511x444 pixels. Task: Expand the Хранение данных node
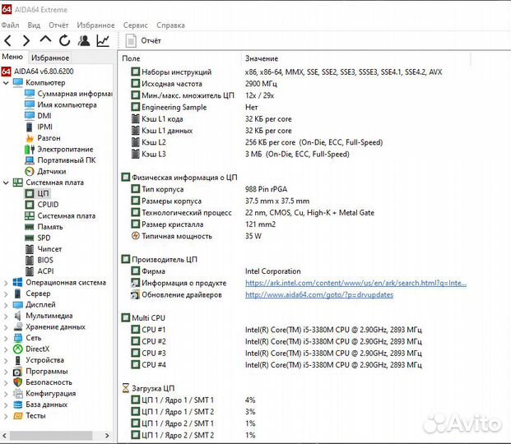coord(6,327)
